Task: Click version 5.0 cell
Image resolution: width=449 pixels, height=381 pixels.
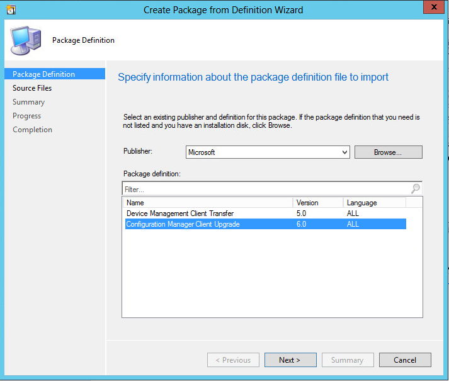Action: pos(301,213)
